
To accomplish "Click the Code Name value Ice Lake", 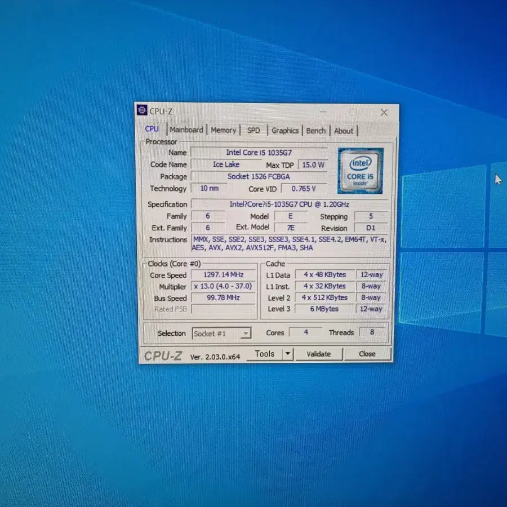I will pyautogui.click(x=226, y=164).
